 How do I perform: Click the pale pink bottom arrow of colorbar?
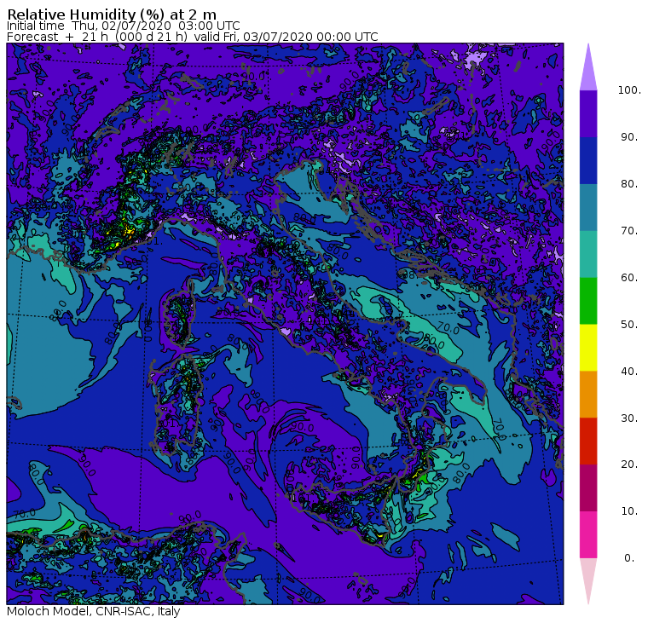[x=588, y=581]
